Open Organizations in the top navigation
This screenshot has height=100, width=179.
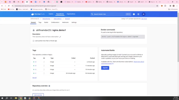pyautogui.click(x=71, y=14)
